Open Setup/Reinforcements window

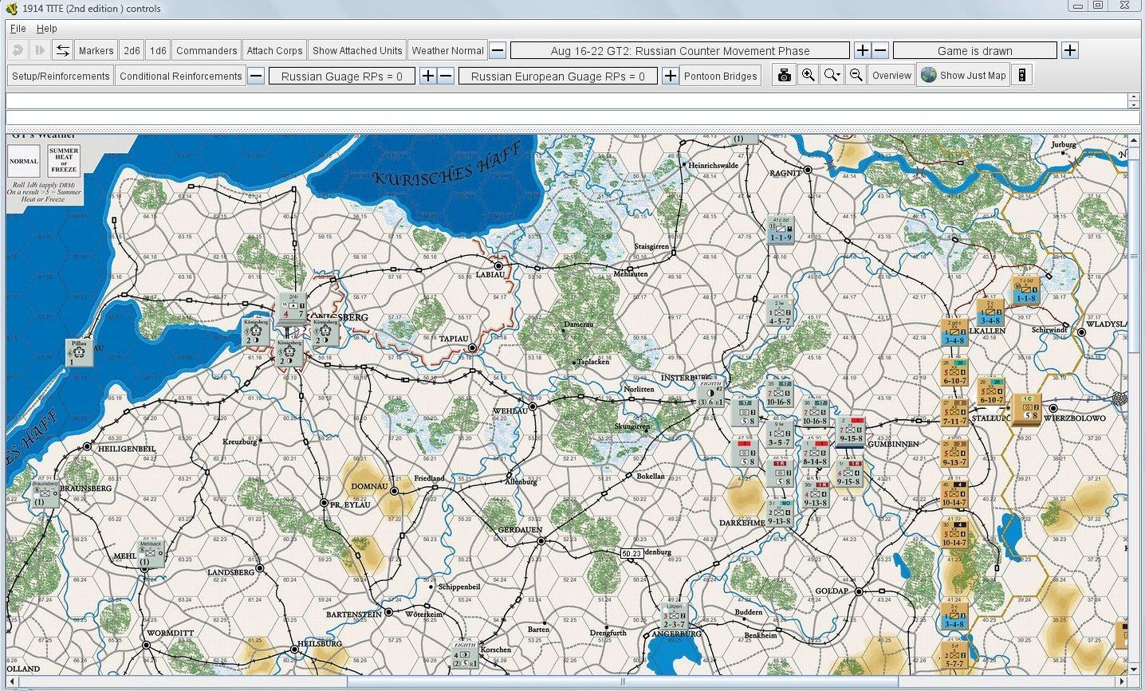click(x=61, y=76)
